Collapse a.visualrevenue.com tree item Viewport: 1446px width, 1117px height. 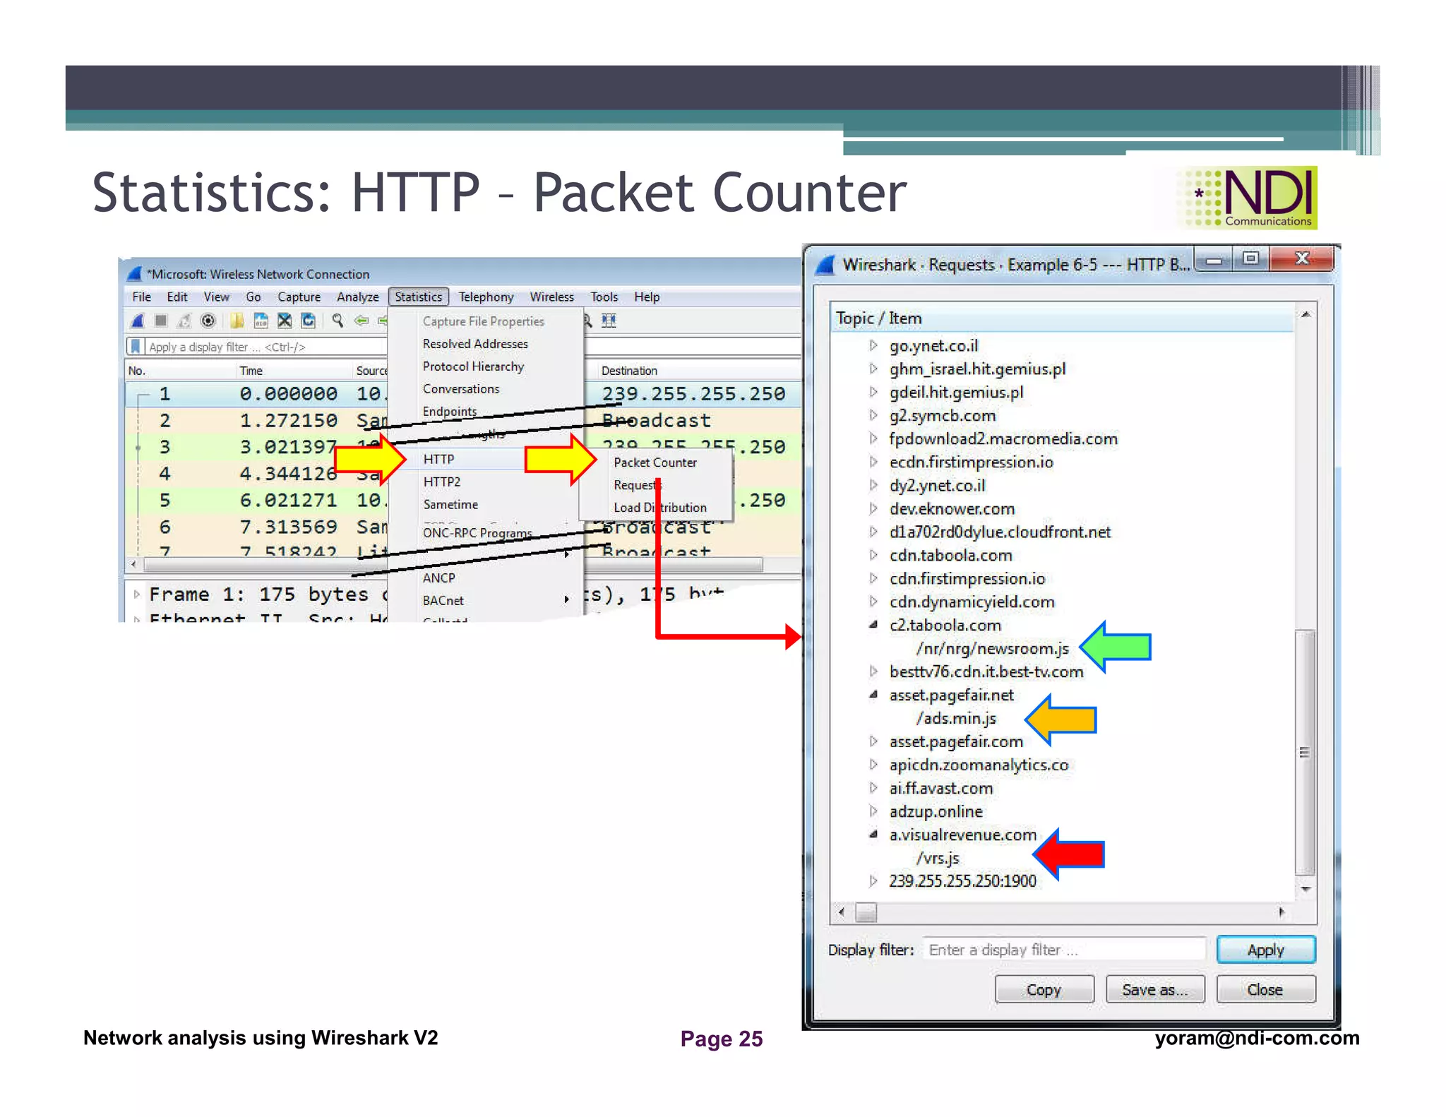(873, 835)
